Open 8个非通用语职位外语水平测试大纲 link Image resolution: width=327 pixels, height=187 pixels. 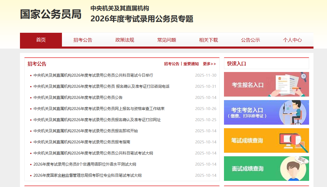85,164
